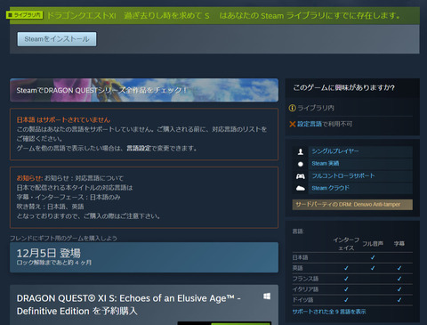The height and width of the screenshot is (325, 427).
Task: Open the 言語設定 link
Action: point(139,148)
